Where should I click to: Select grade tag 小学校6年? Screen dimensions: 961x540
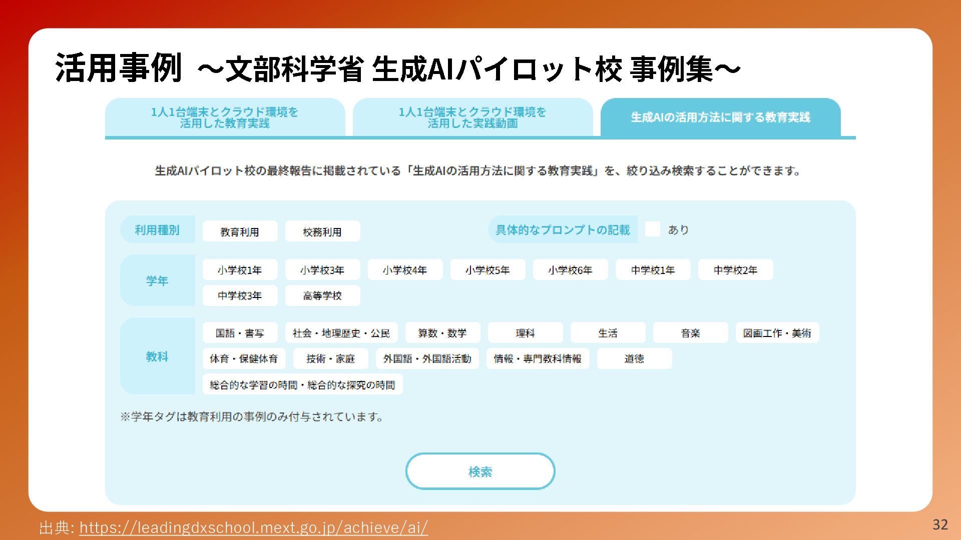pyautogui.click(x=570, y=270)
